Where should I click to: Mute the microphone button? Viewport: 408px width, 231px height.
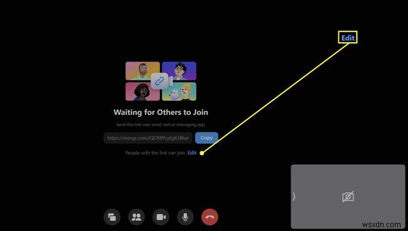(185, 217)
